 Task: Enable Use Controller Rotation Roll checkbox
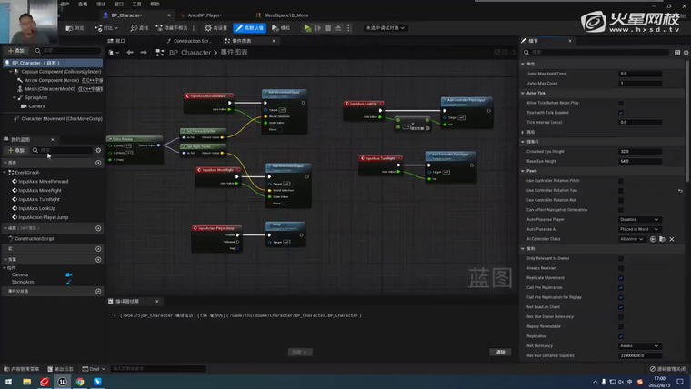[621, 201]
